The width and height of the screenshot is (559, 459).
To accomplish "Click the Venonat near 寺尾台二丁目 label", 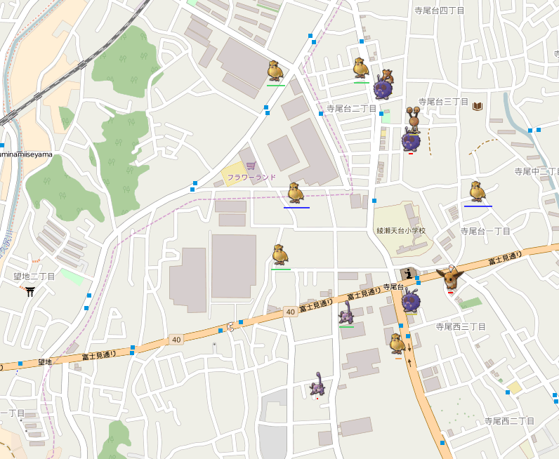I will click(x=383, y=88).
